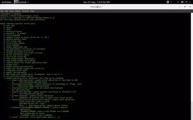Open the clock showing Sun 21 Sep
The image size is (193, 120).
tap(96, 2)
